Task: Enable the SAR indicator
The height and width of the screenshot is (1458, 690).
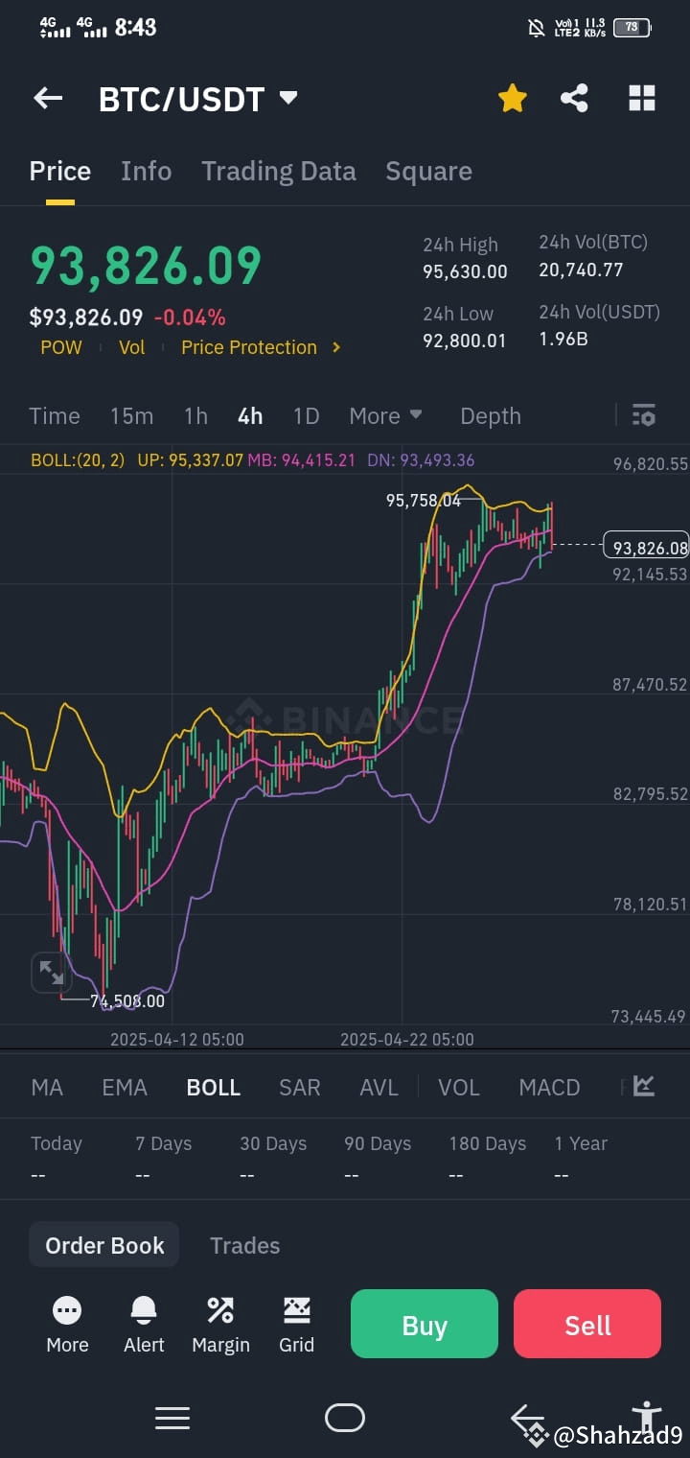Action: pos(299,1087)
